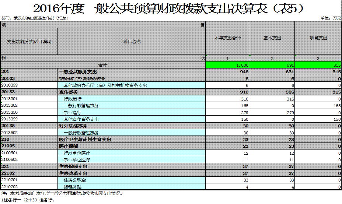
Task: Click the 支出功能分类科目编码 header cell
Action: click(29, 42)
